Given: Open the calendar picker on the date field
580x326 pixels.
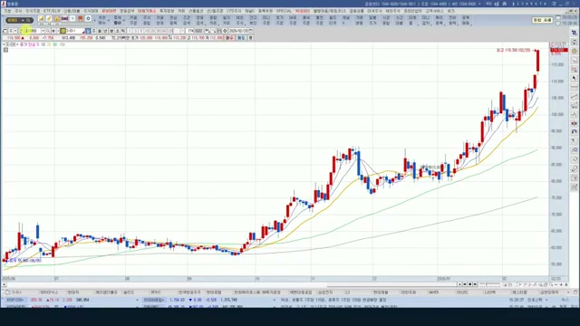Looking at the screenshot, I should coord(251,31).
